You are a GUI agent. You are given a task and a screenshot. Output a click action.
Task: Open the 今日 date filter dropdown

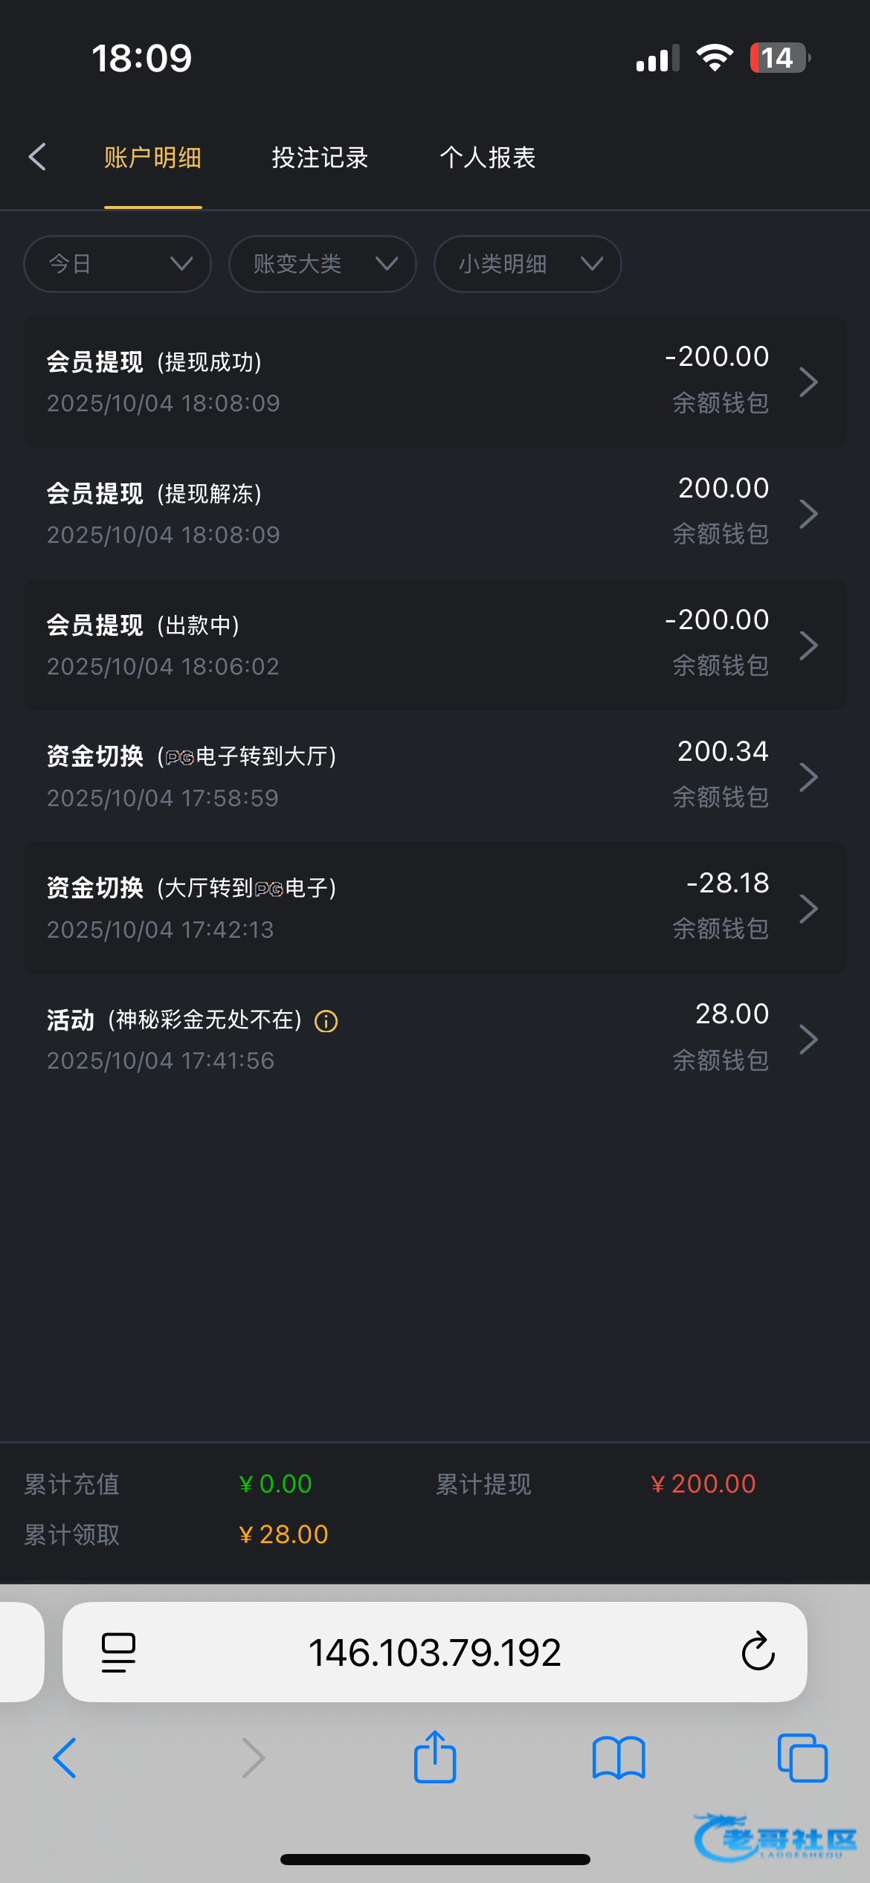(x=117, y=264)
